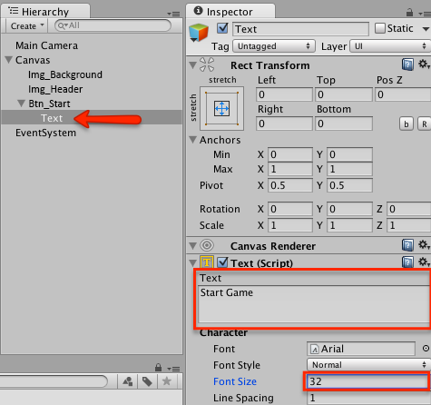
Task: Select the Hierarchy tab
Action: (x=45, y=12)
